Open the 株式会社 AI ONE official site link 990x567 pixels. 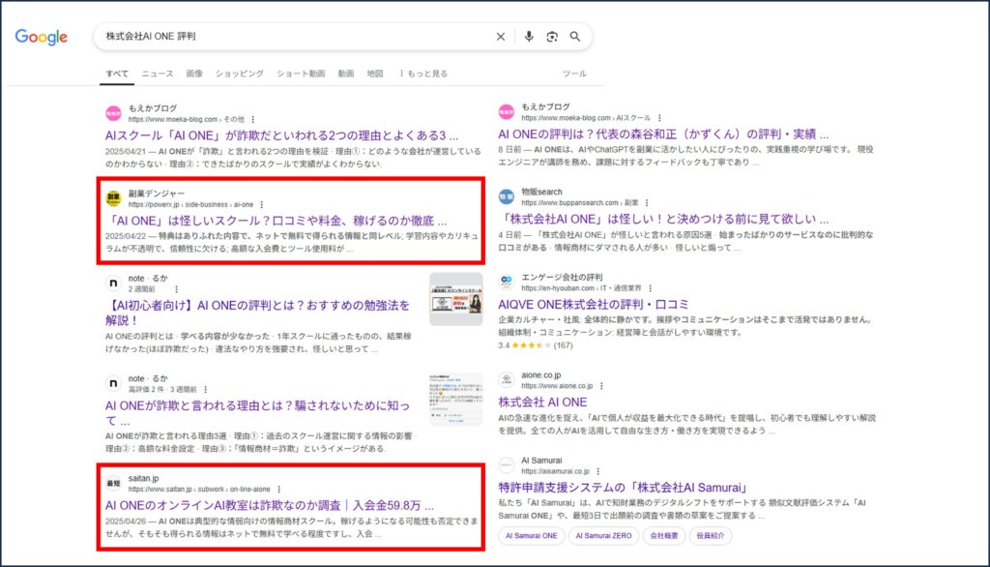[542, 402]
